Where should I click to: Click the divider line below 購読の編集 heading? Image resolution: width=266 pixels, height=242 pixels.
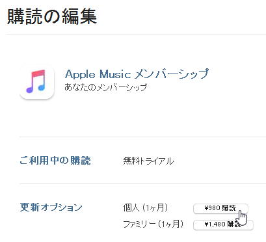tap(136, 34)
